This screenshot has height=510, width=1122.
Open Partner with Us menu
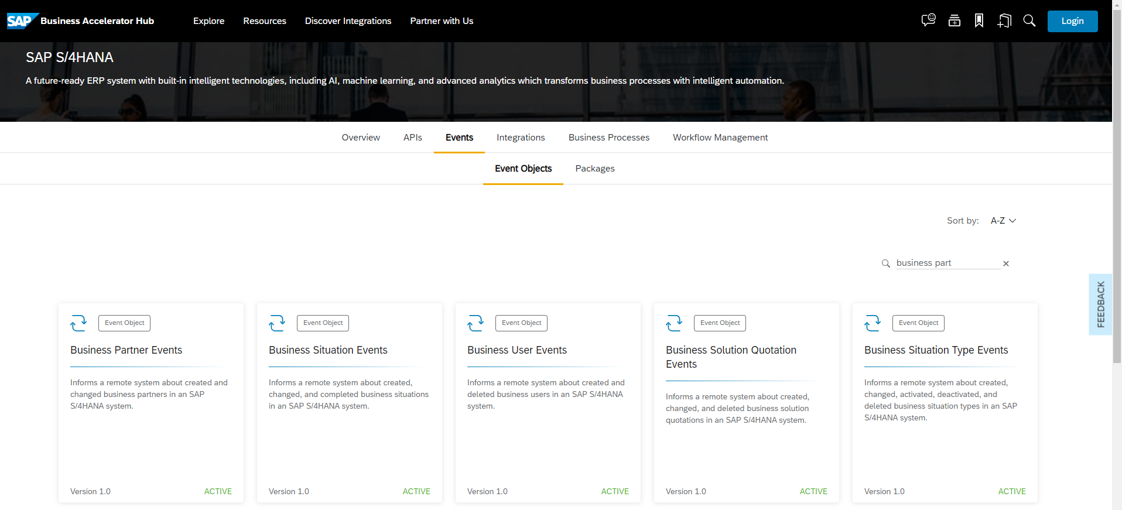pos(442,21)
